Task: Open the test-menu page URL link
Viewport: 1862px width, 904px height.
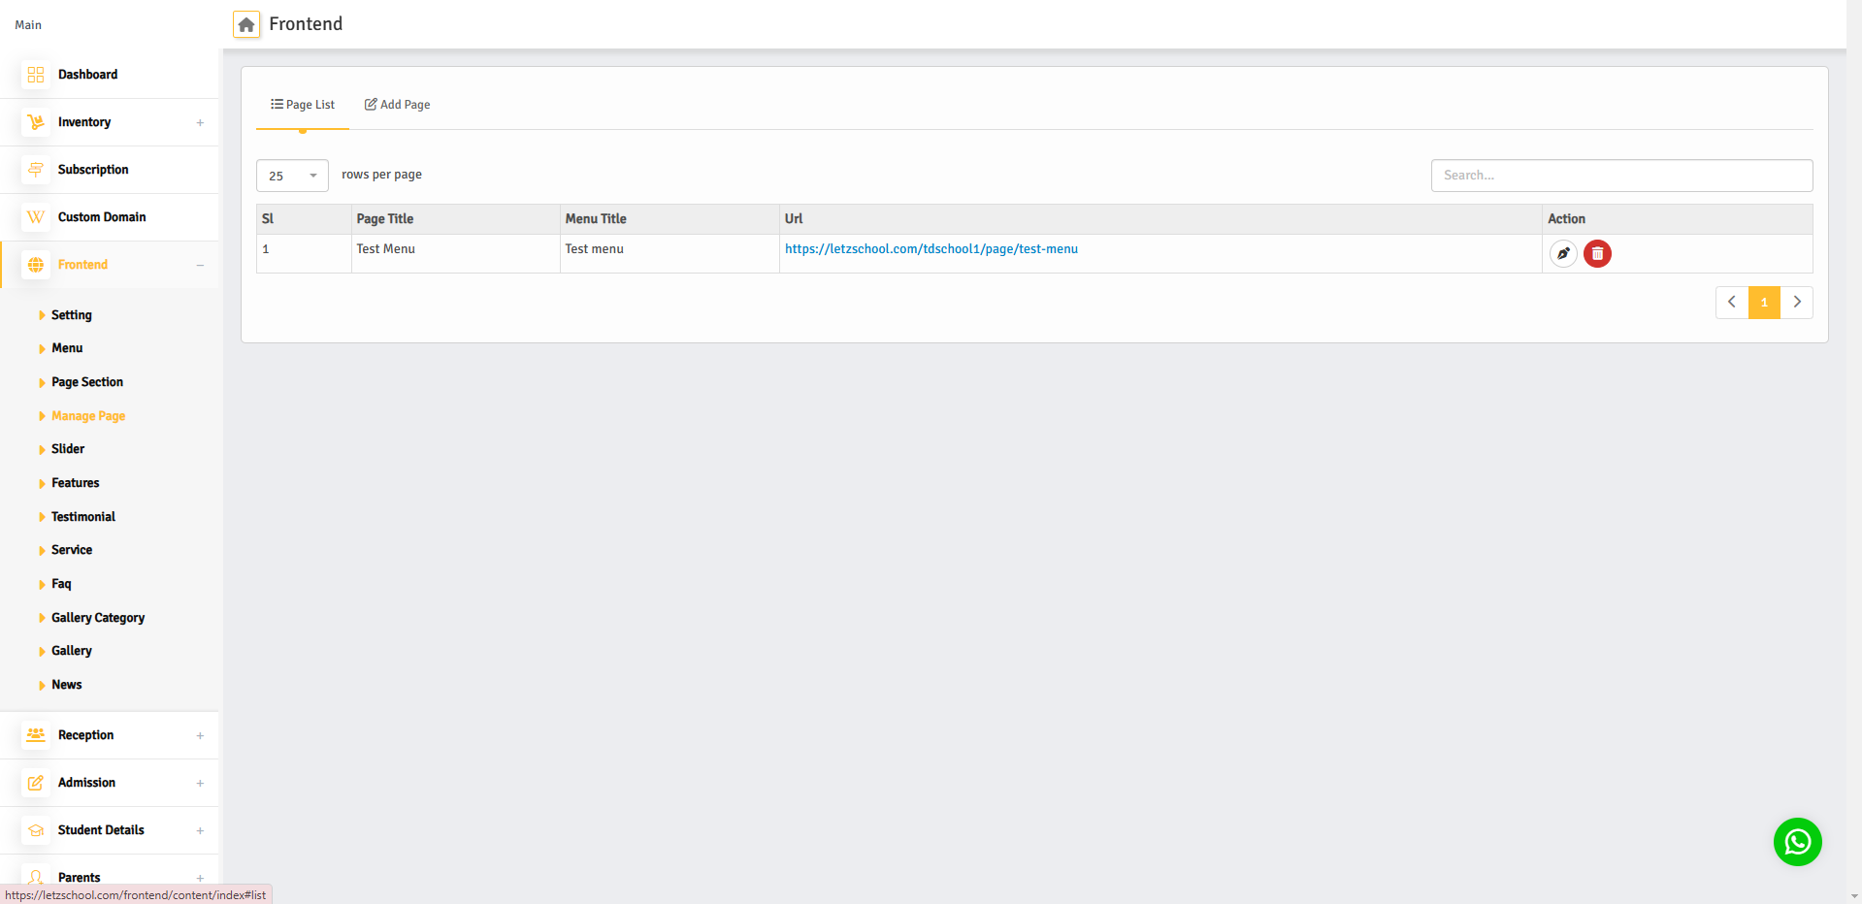Action: tap(931, 249)
